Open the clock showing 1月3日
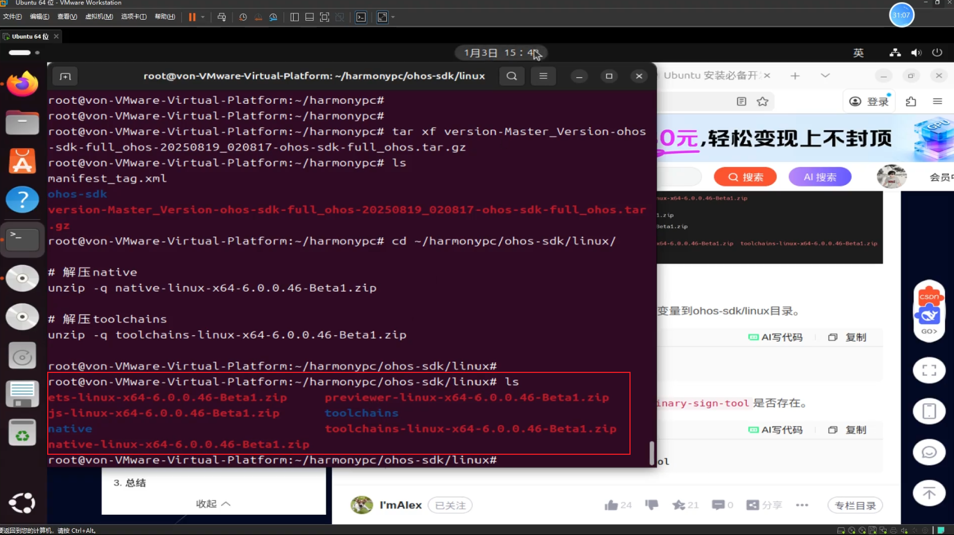954x535 pixels. click(x=501, y=53)
